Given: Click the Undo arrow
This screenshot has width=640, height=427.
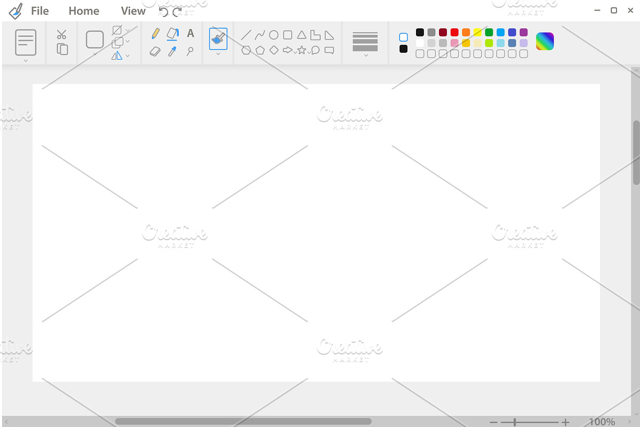Looking at the screenshot, I should tap(163, 12).
